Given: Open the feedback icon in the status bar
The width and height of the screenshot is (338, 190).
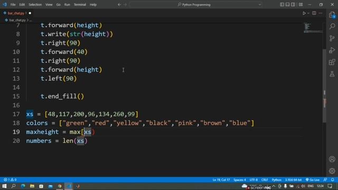Looking at the screenshot, I should point(325,179).
